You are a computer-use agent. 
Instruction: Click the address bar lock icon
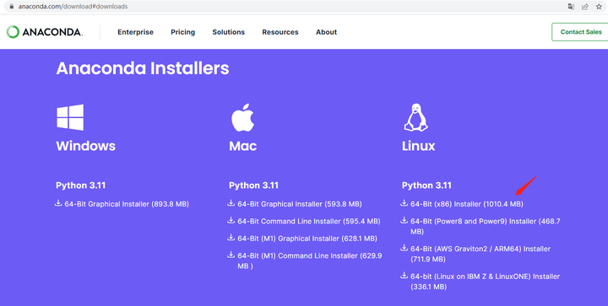click(x=12, y=6)
